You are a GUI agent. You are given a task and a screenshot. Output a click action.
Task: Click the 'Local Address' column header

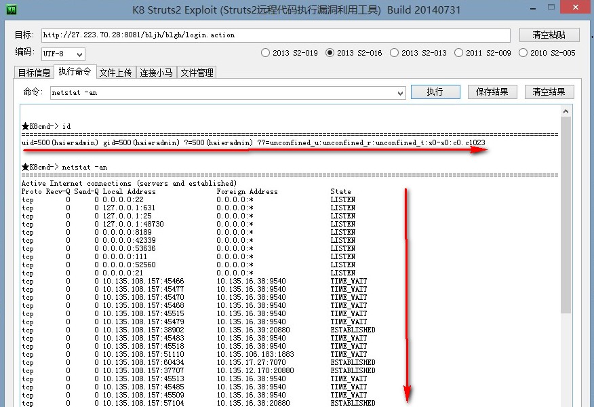130,192
